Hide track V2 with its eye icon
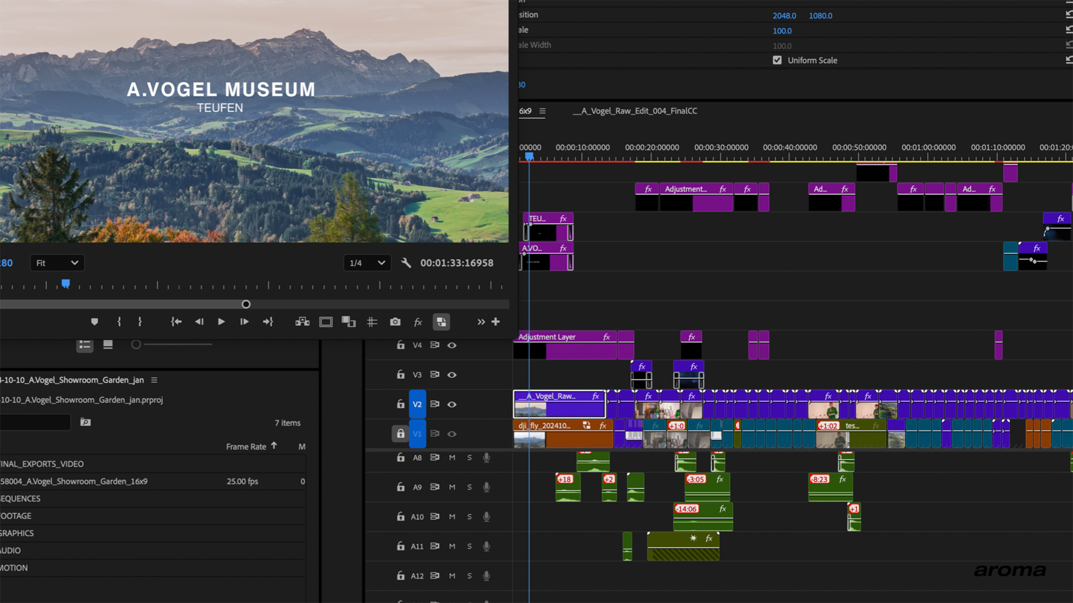Viewport: 1073px width, 603px height. [x=452, y=404]
